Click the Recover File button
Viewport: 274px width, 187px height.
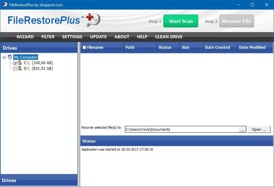coord(237,21)
